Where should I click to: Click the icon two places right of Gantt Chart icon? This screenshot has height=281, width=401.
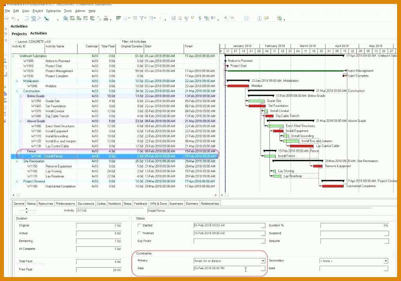pos(85,18)
